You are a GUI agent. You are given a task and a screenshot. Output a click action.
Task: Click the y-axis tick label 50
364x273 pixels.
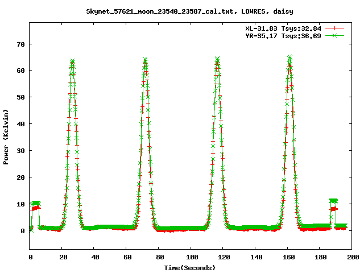coord(20,97)
